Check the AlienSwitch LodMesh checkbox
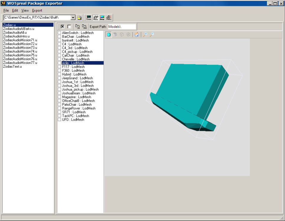 click(60, 33)
